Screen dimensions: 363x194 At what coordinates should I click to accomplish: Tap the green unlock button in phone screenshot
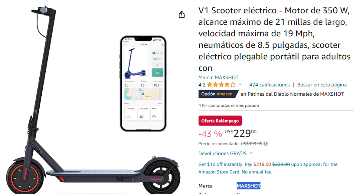tap(157, 73)
